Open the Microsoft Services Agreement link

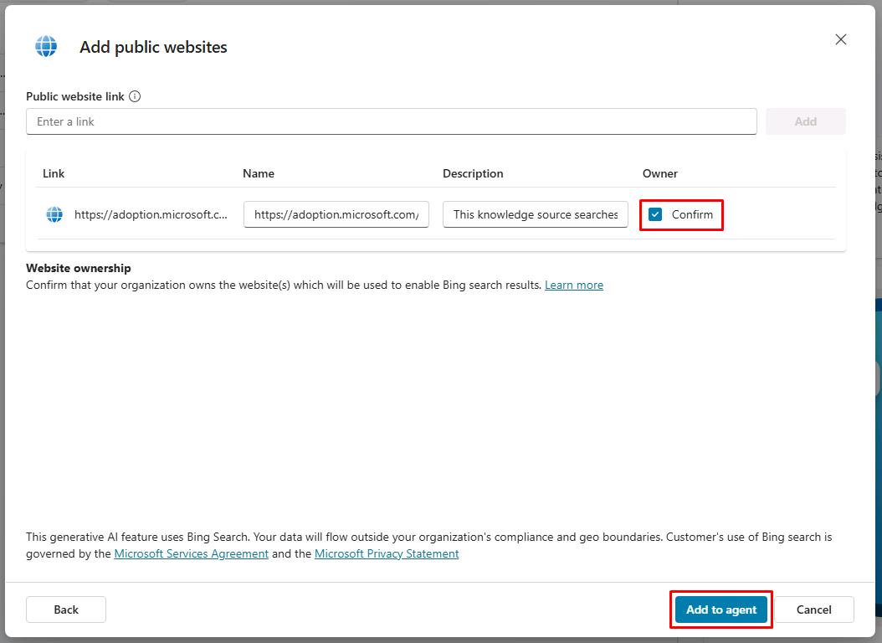191,553
